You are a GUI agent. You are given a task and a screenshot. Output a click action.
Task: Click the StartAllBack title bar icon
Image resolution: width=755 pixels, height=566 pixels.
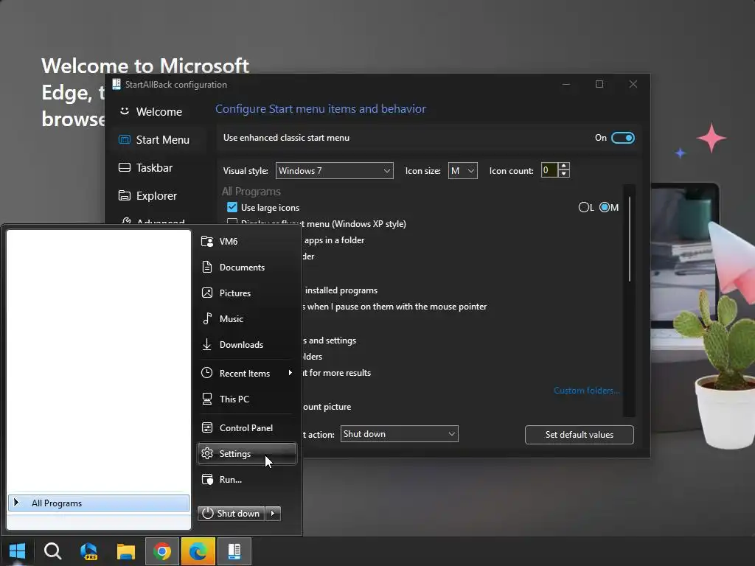coord(116,84)
